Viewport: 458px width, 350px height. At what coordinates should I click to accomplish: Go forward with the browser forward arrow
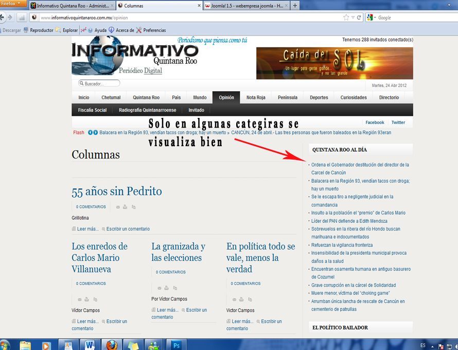click(10, 17)
